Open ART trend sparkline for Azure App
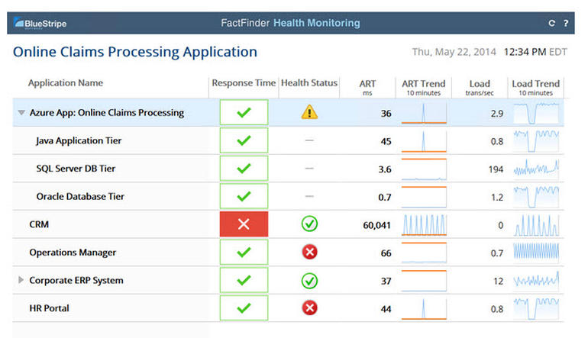The height and width of the screenshot is (338, 588). coord(424,113)
